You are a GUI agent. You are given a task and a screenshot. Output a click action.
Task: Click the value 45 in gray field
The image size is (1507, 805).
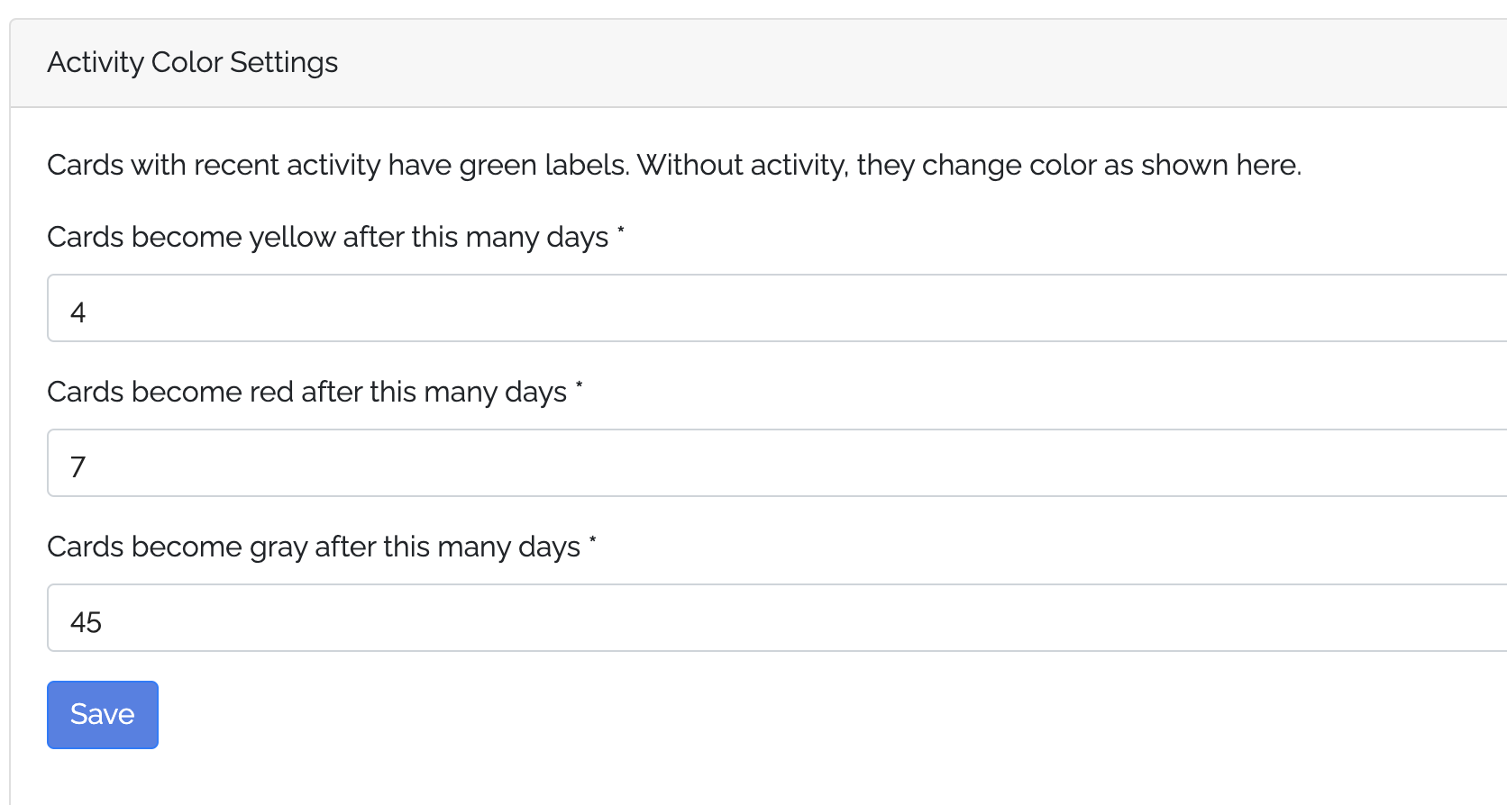[86, 622]
